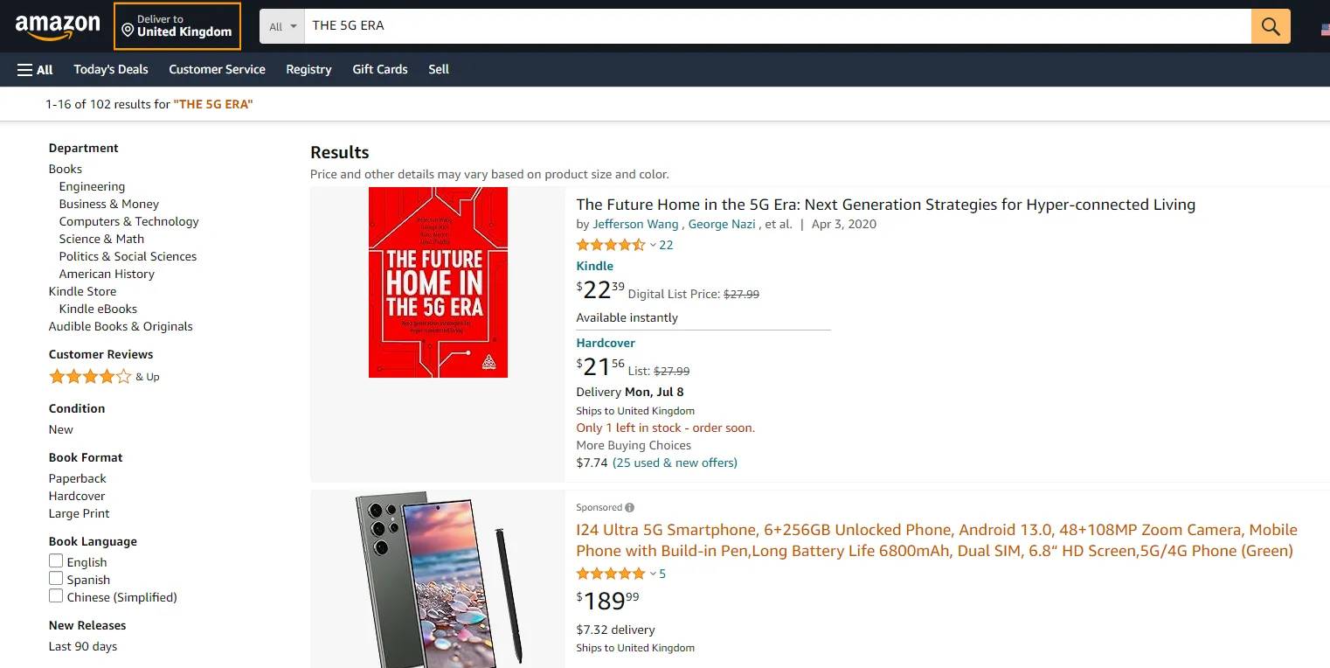Click the Amazon logo
The image size is (1330, 668).
coord(58,27)
